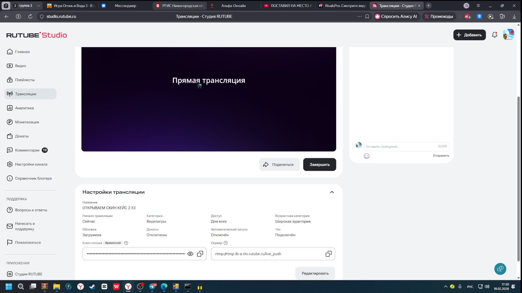Open Комментарии with 19 notifications
The width and height of the screenshot is (522, 293).
pos(27,150)
